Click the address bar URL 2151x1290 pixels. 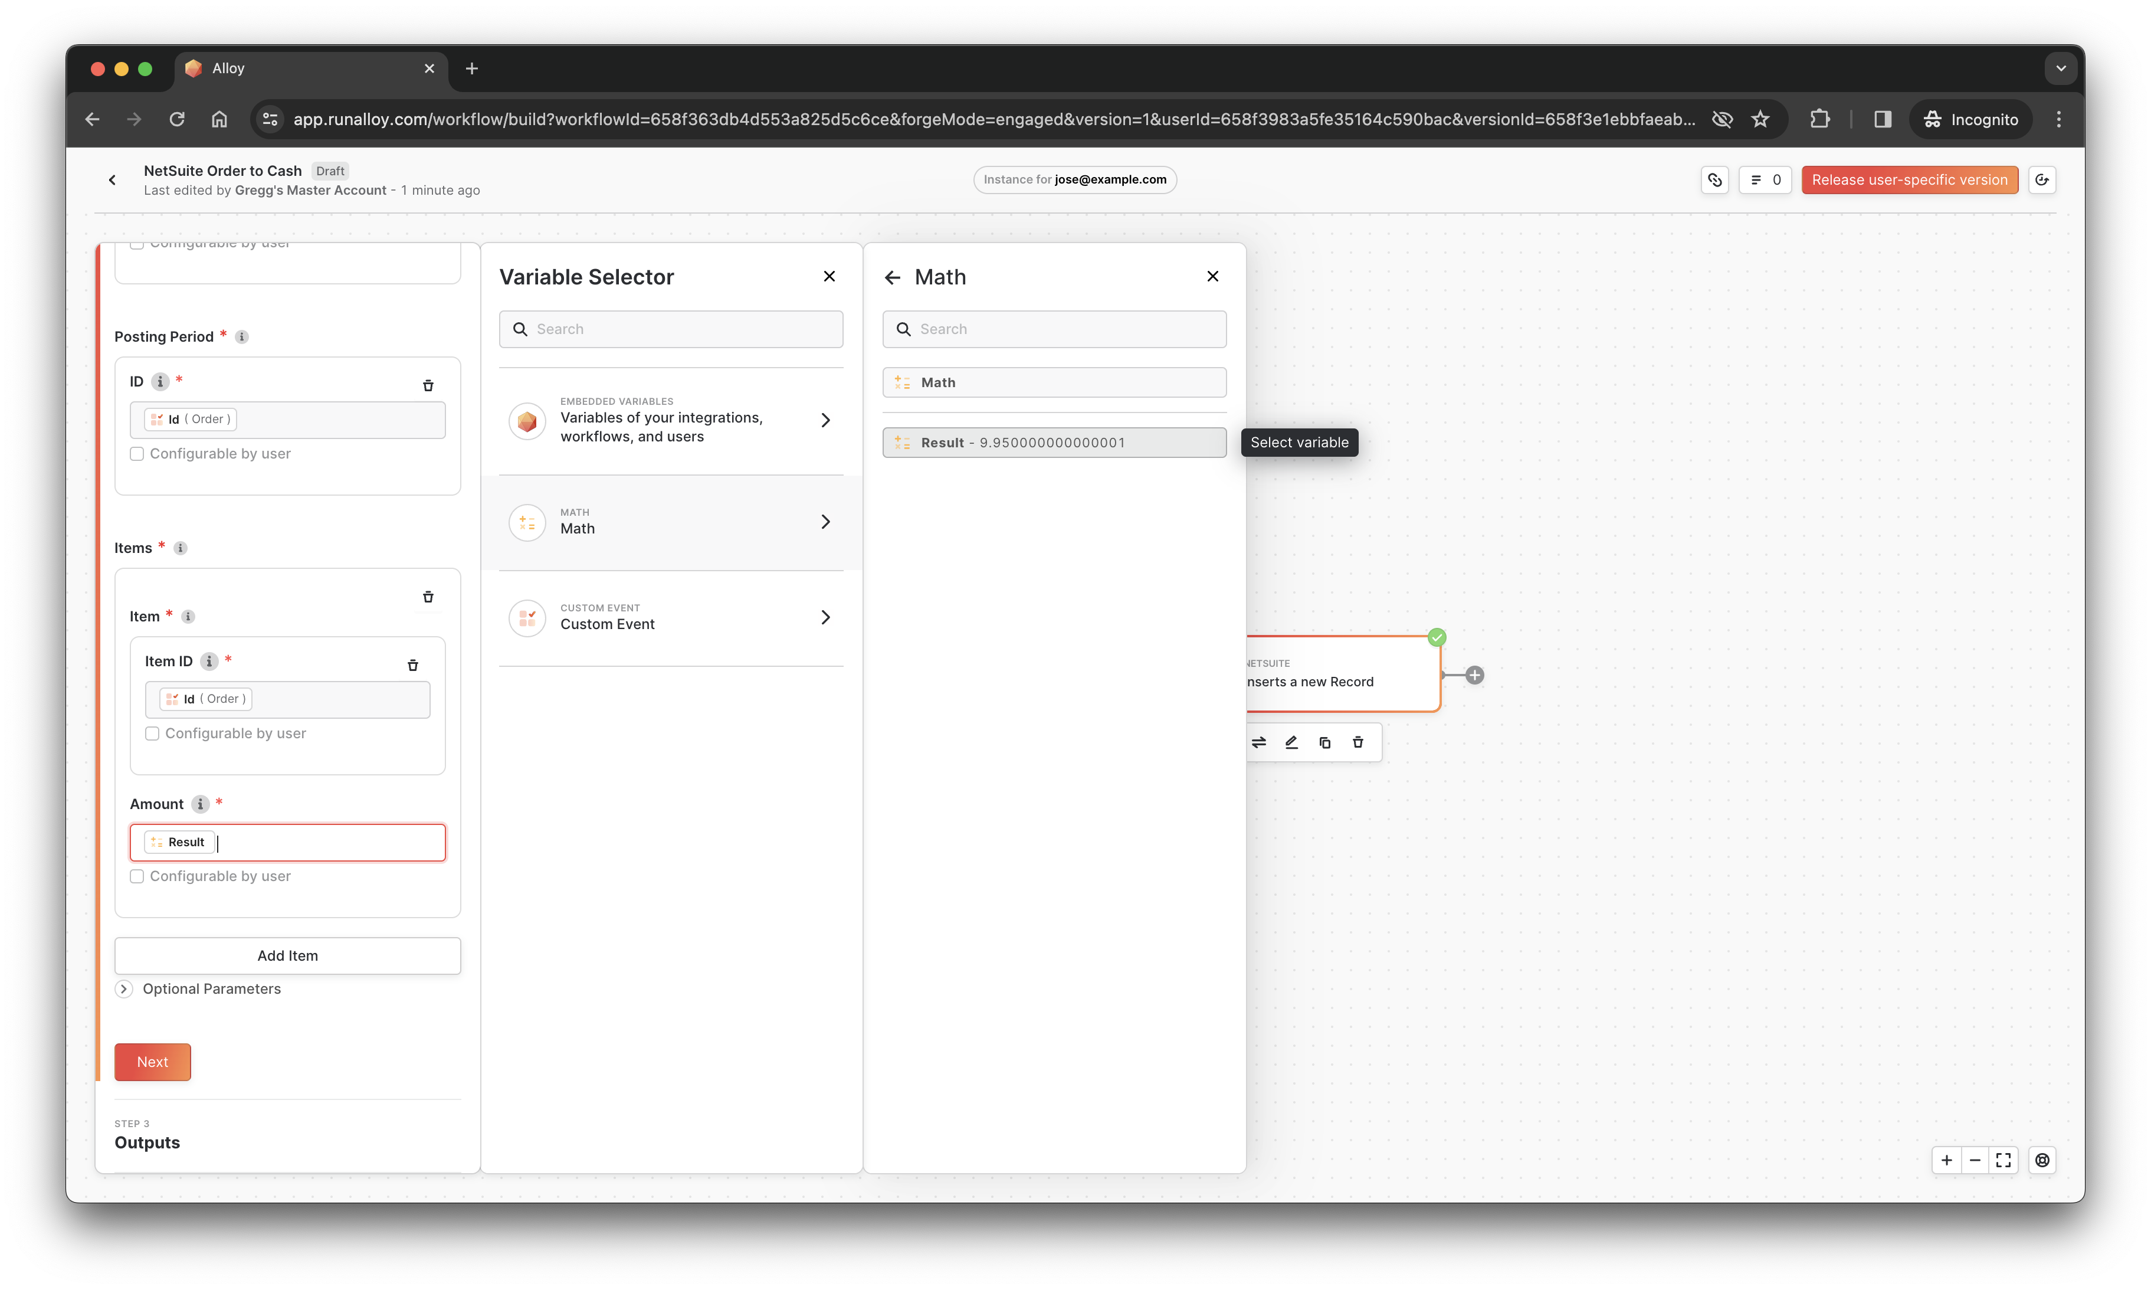click(994, 119)
